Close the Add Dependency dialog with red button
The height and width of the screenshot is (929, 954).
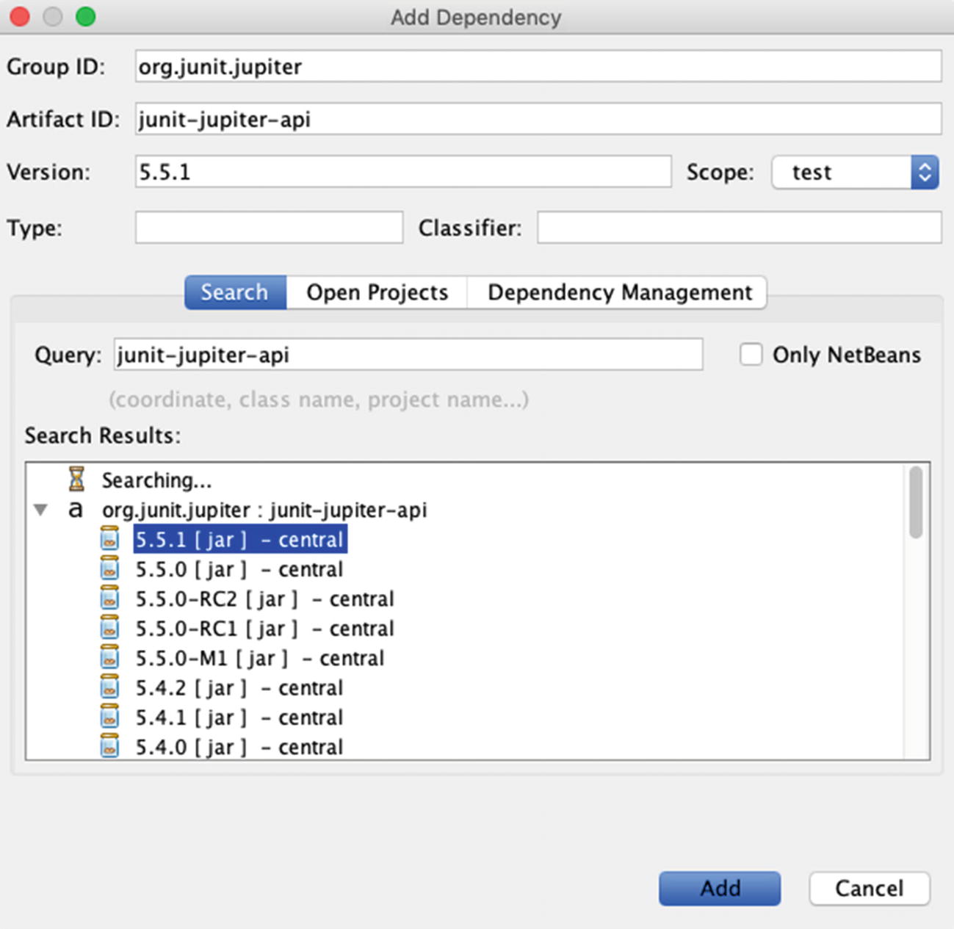point(20,16)
